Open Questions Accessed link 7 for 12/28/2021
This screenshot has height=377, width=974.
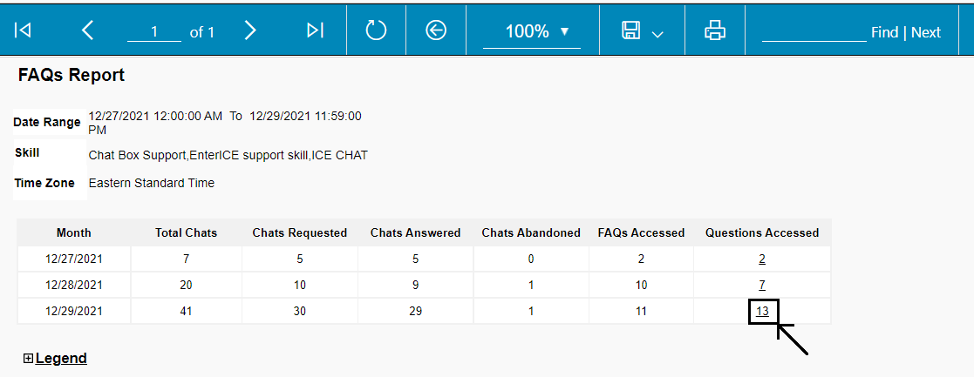click(762, 285)
